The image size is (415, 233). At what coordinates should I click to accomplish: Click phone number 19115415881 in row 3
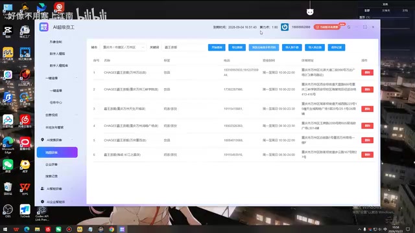point(233,109)
